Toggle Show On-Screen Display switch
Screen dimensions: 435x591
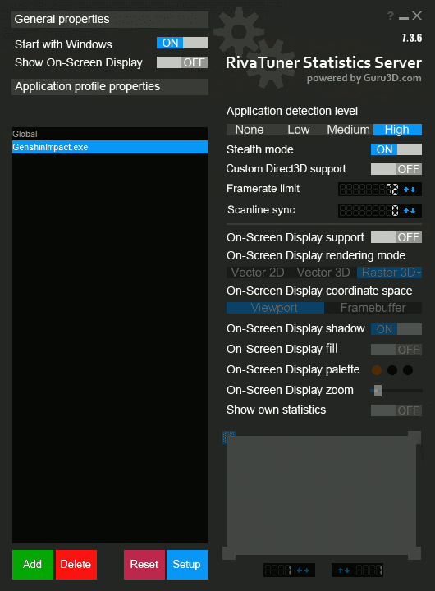pos(182,62)
